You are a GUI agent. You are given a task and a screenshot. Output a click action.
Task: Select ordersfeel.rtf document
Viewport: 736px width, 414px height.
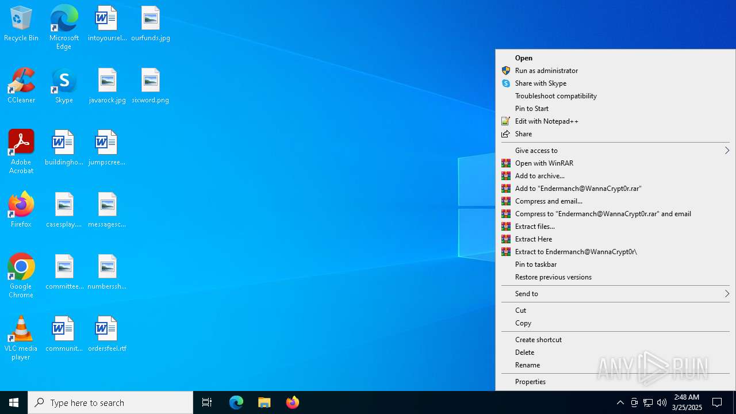coord(107,335)
